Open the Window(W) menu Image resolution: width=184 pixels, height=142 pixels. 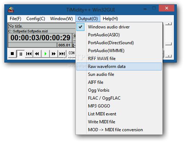coord(61,19)
